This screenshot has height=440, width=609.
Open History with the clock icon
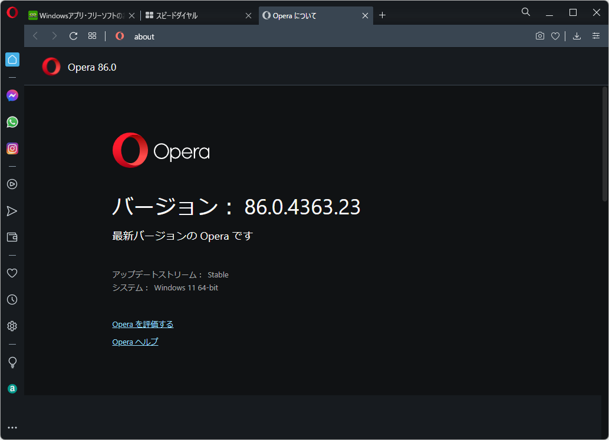click(x=12, y=299)
